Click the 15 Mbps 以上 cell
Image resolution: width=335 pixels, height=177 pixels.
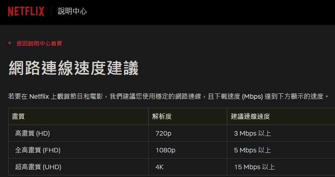(x=281, y=167)
